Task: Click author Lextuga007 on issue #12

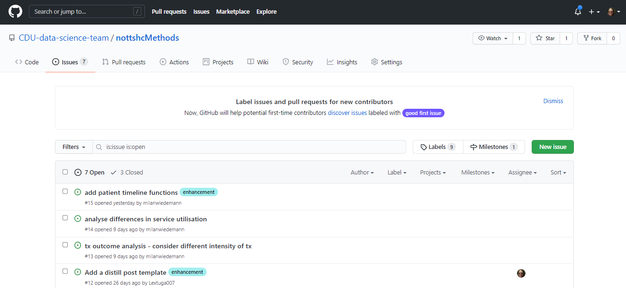Action: [x=161, y=283]
